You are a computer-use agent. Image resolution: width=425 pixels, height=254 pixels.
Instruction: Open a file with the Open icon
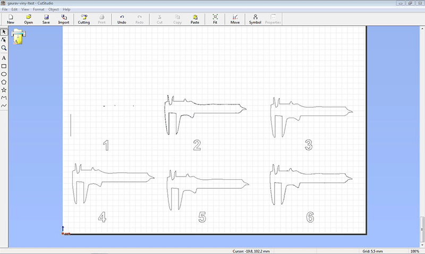tap(29, 19)
